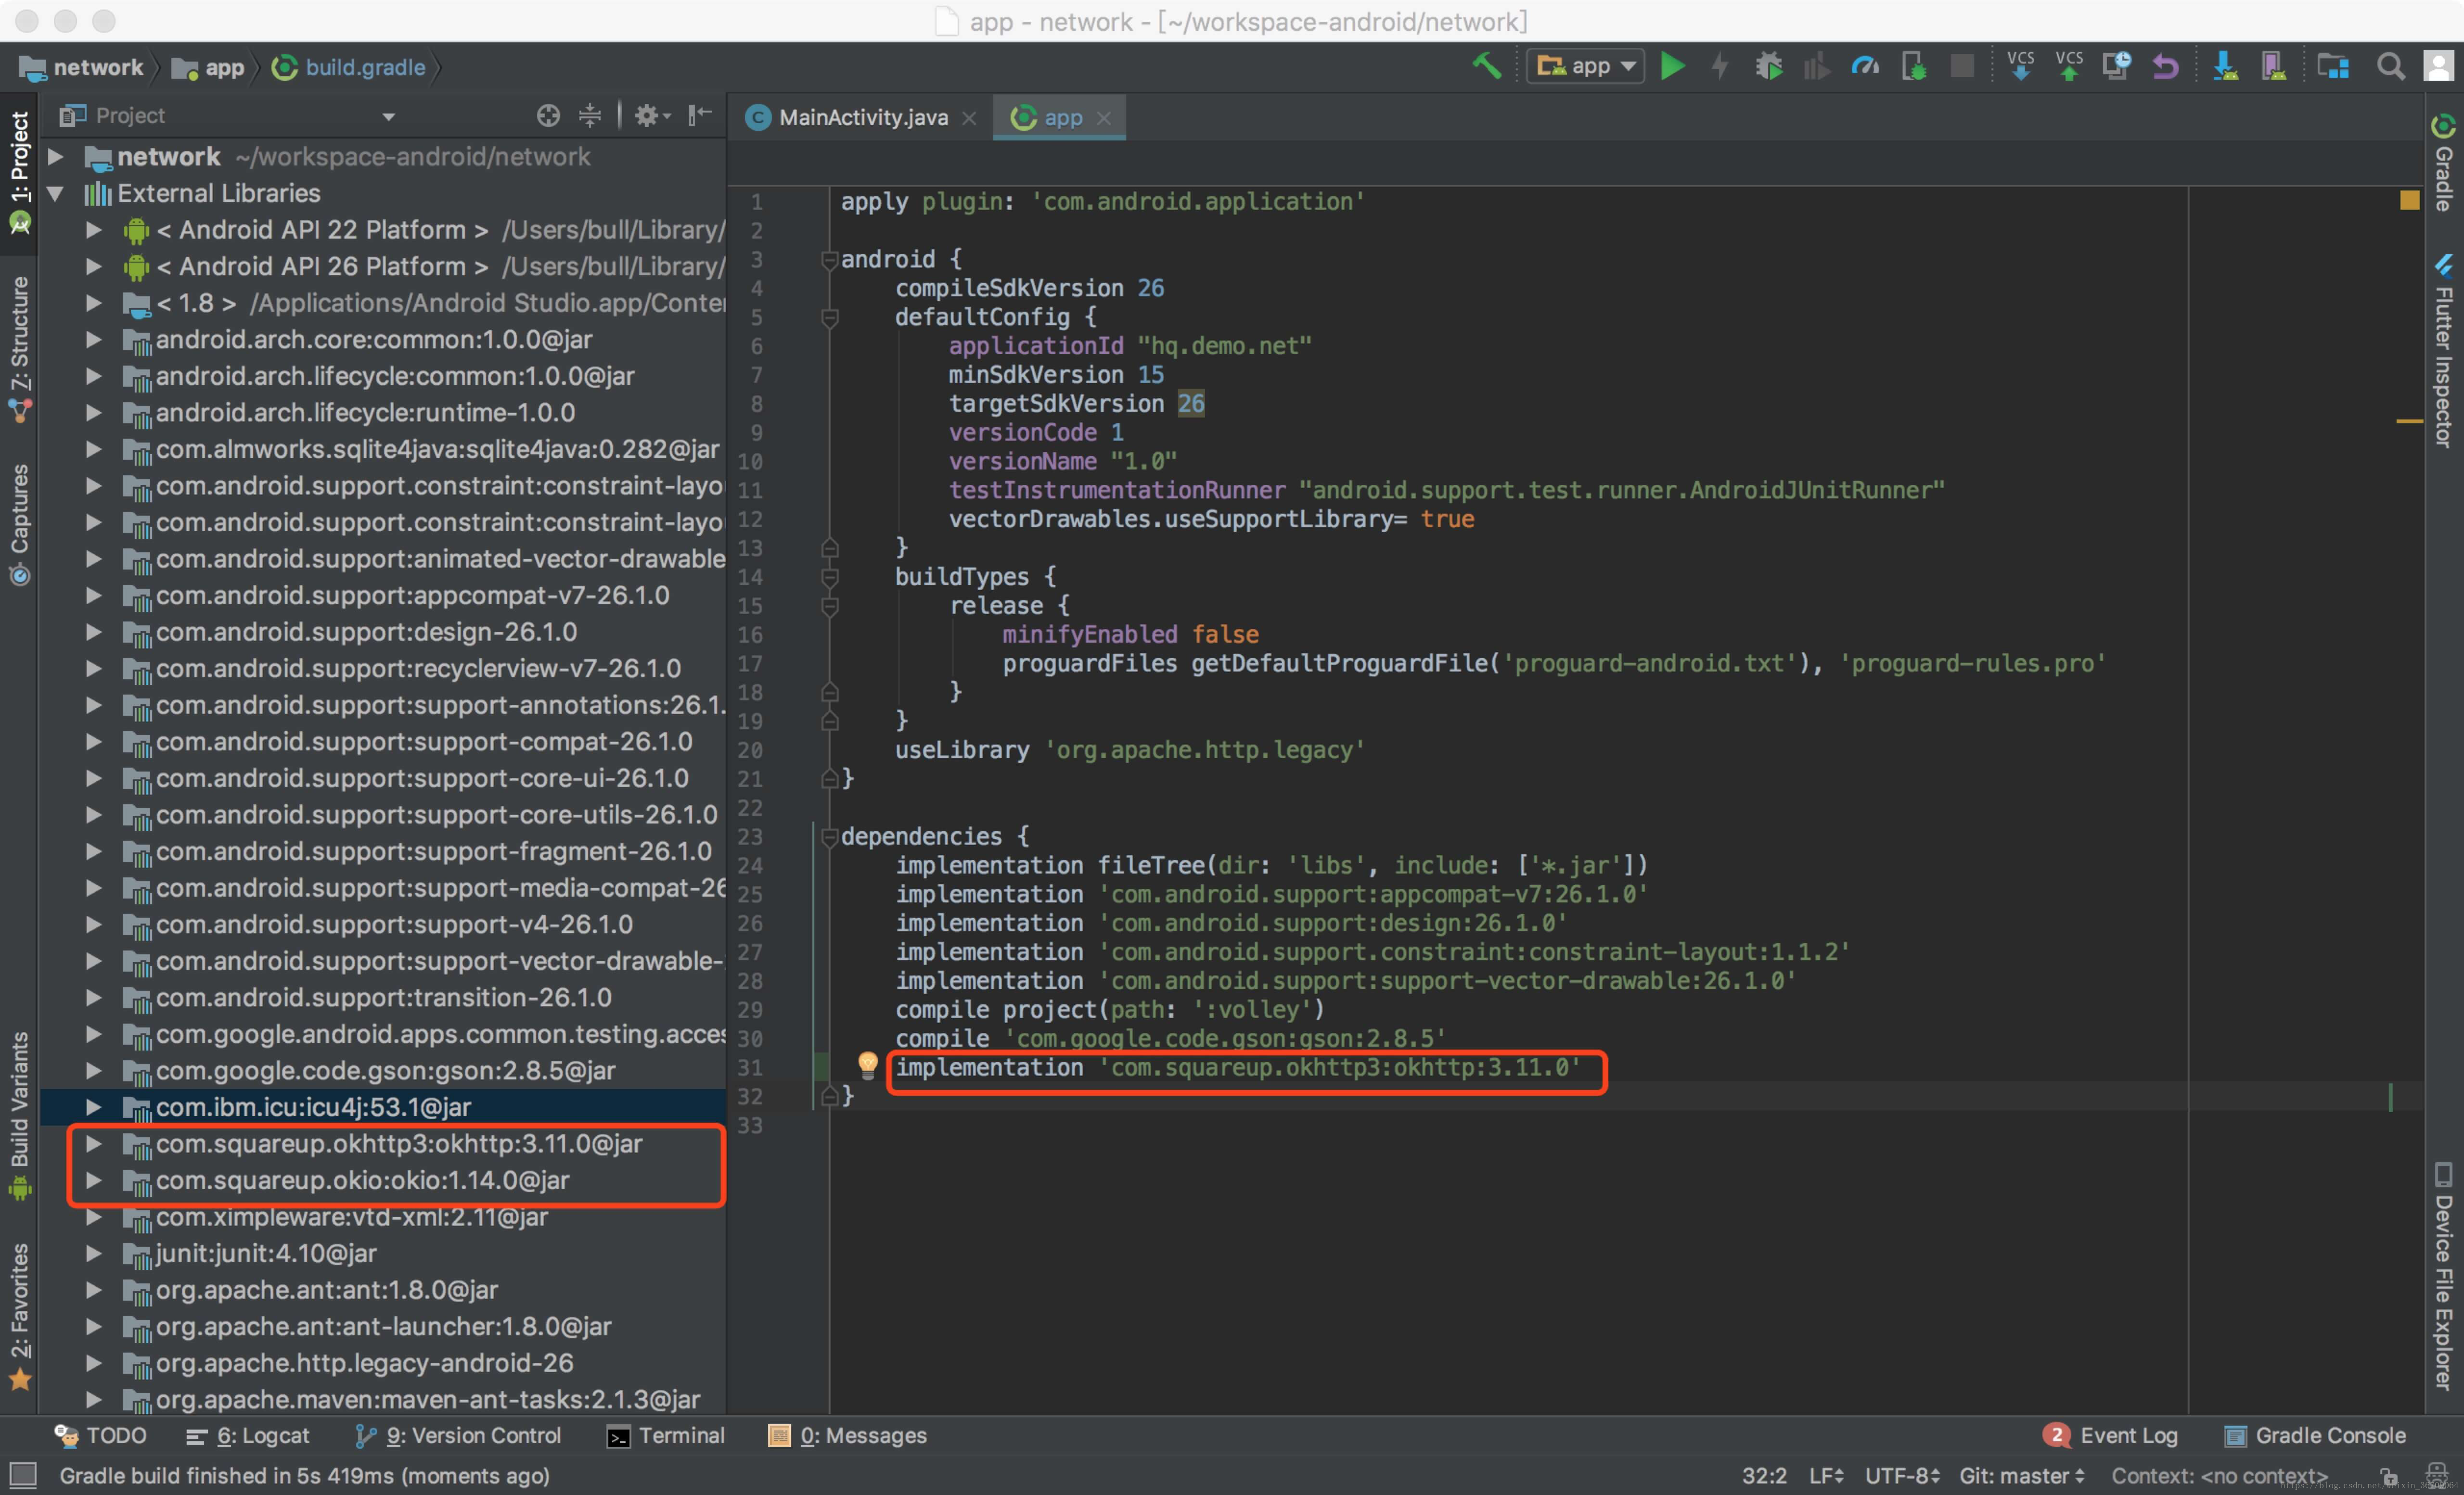Close the MainActivity.java tab

[969, 118]
